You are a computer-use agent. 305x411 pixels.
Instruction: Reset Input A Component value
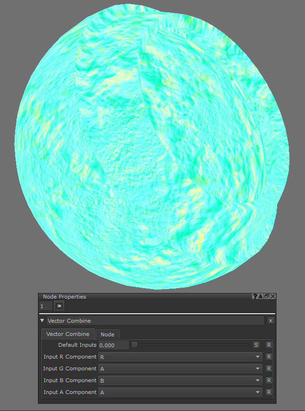tap(269, 392)
